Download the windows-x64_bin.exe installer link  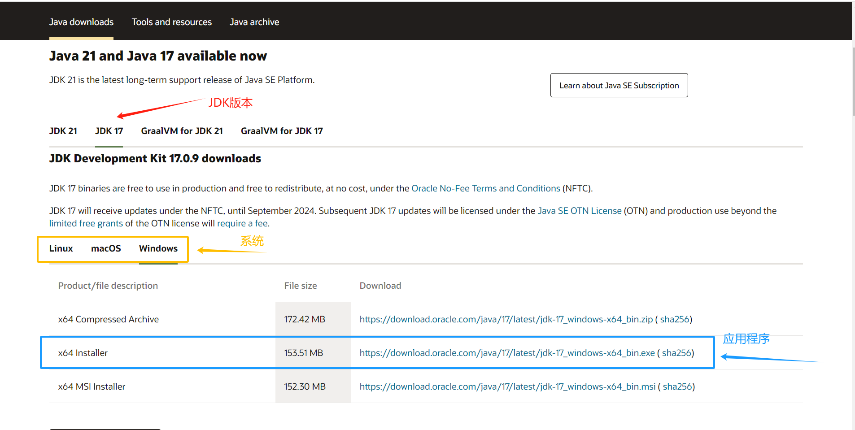point(507,353)
